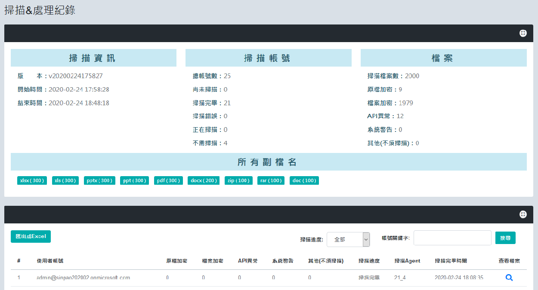The height and width of the screenshot is (290, 538).
Task: Select the doc (100) extension tag
Action: click(x=304, y=180)
